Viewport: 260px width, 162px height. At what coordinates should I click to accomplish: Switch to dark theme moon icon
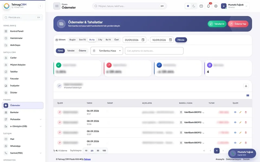click(194, 6)
